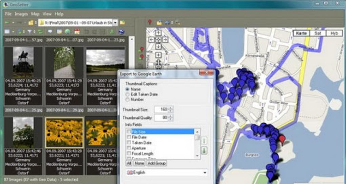This screenshot has width=346, height=184.
Task: Switch map to Karte view
Action: pyautogui.click(x=301, y=33)
